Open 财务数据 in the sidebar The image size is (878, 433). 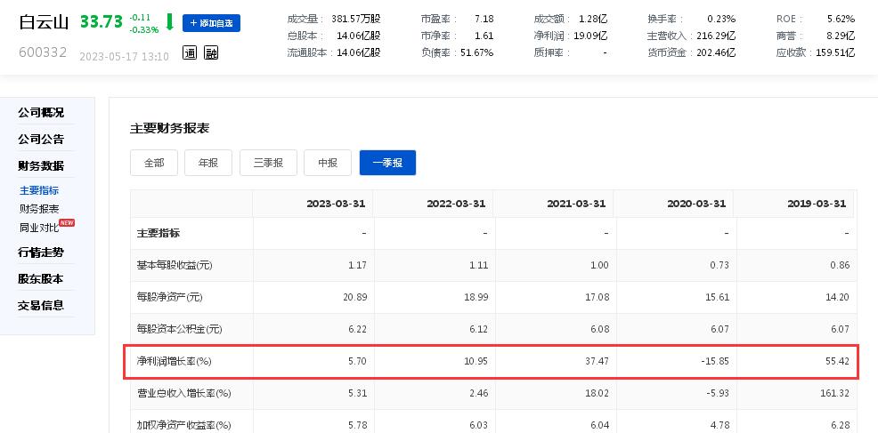(41, 166)
